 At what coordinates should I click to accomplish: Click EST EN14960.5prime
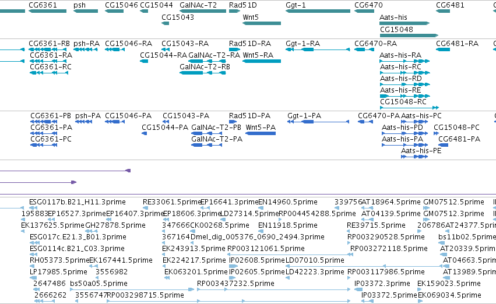[288, 202]
